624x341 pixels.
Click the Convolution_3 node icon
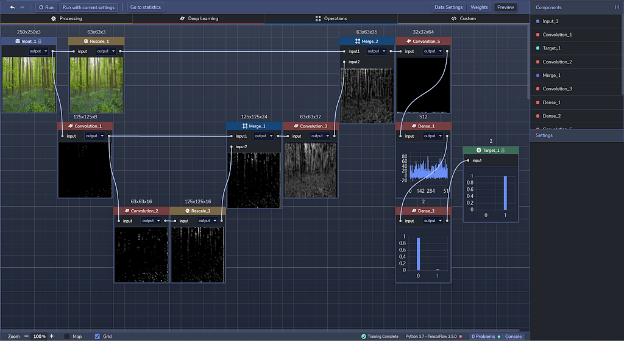pyautogui.click(x=296, y=126)
